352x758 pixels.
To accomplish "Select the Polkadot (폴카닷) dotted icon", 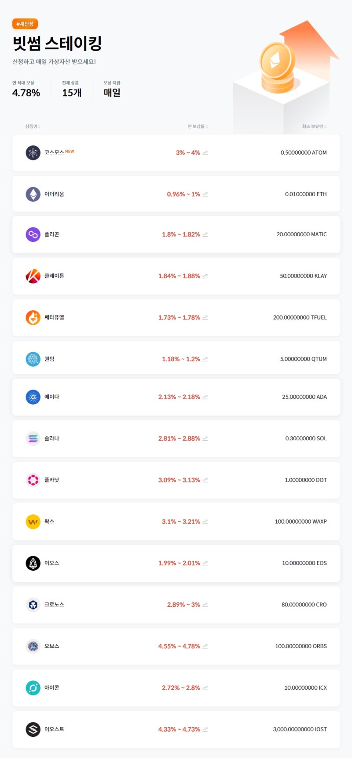I will tap(33, 480).
